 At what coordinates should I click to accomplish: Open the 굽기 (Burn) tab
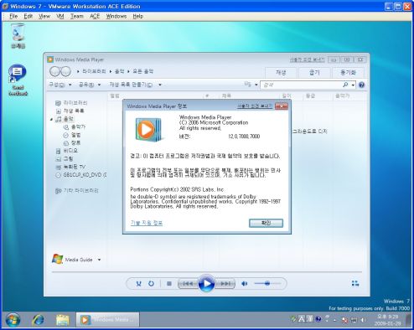[314, 73]
